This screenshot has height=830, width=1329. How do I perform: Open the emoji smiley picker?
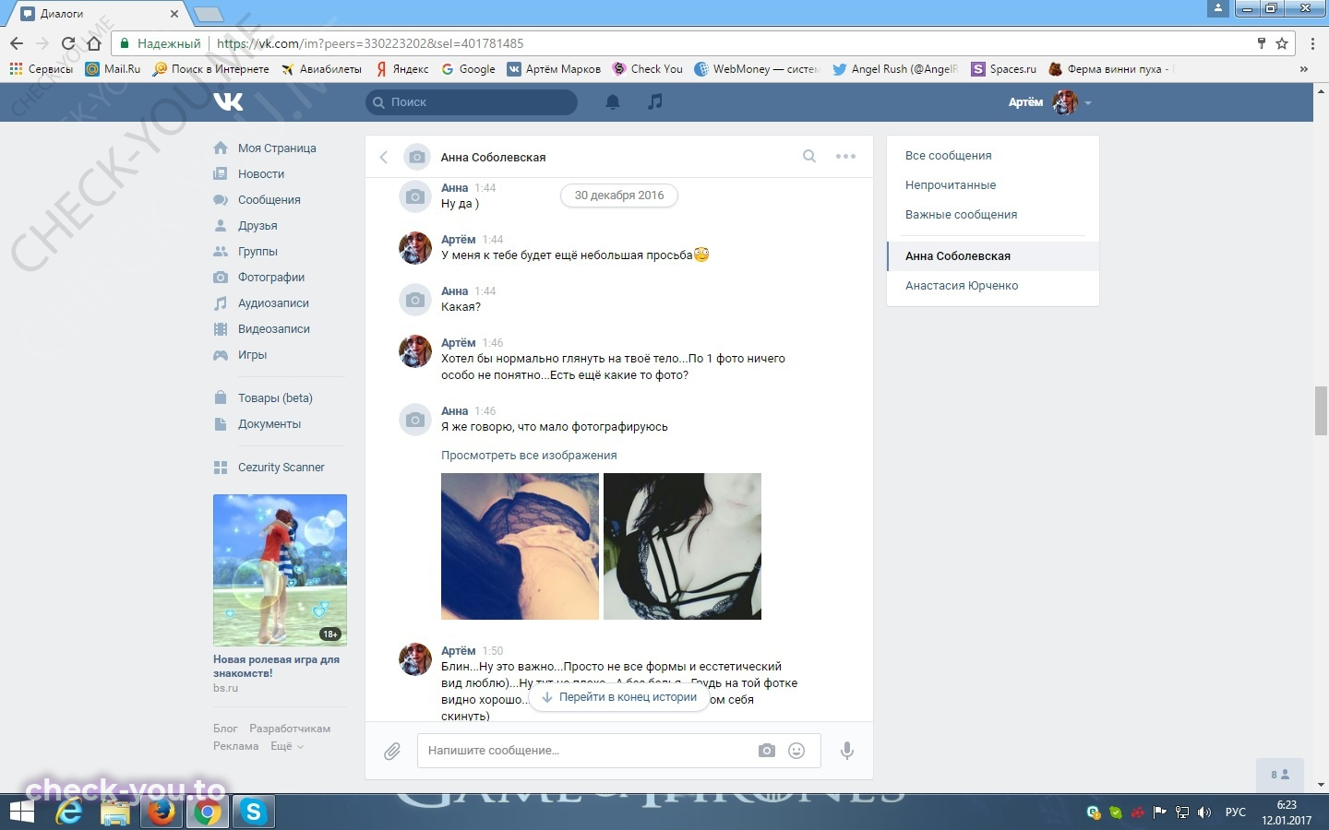pos(796,751)
